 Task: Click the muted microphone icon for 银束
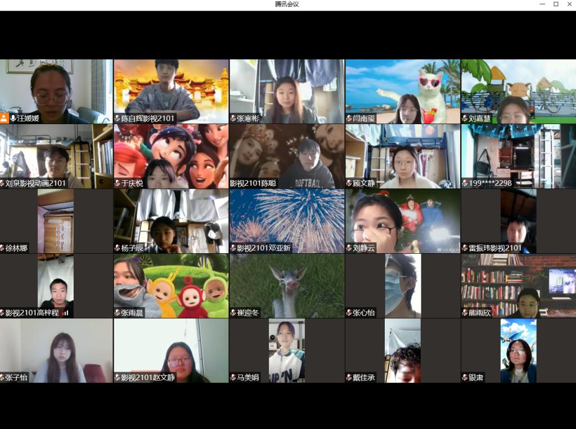point(465,377)
